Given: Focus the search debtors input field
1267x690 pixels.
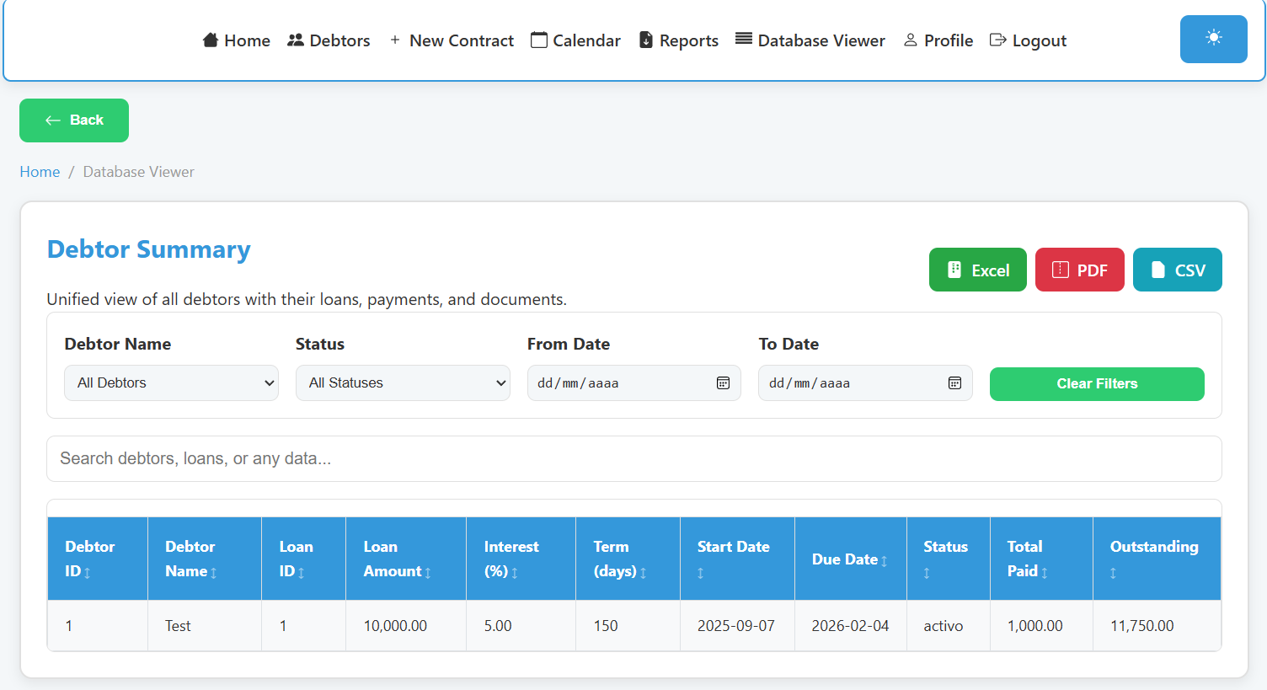Looking at the screenshot, I should pos(634,458).
